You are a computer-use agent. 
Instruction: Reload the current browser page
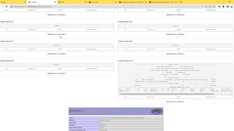coord(7,7)
